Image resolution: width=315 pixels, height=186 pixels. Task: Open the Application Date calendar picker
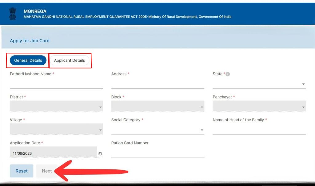(100, 154)
